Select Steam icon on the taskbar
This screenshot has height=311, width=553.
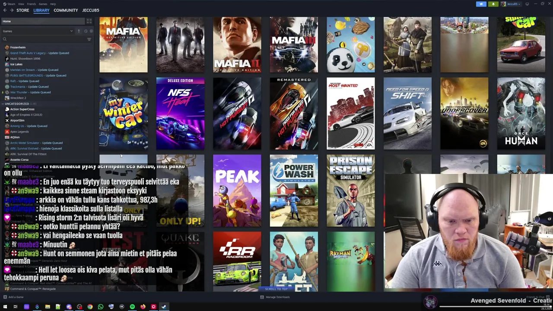[164, 307]
